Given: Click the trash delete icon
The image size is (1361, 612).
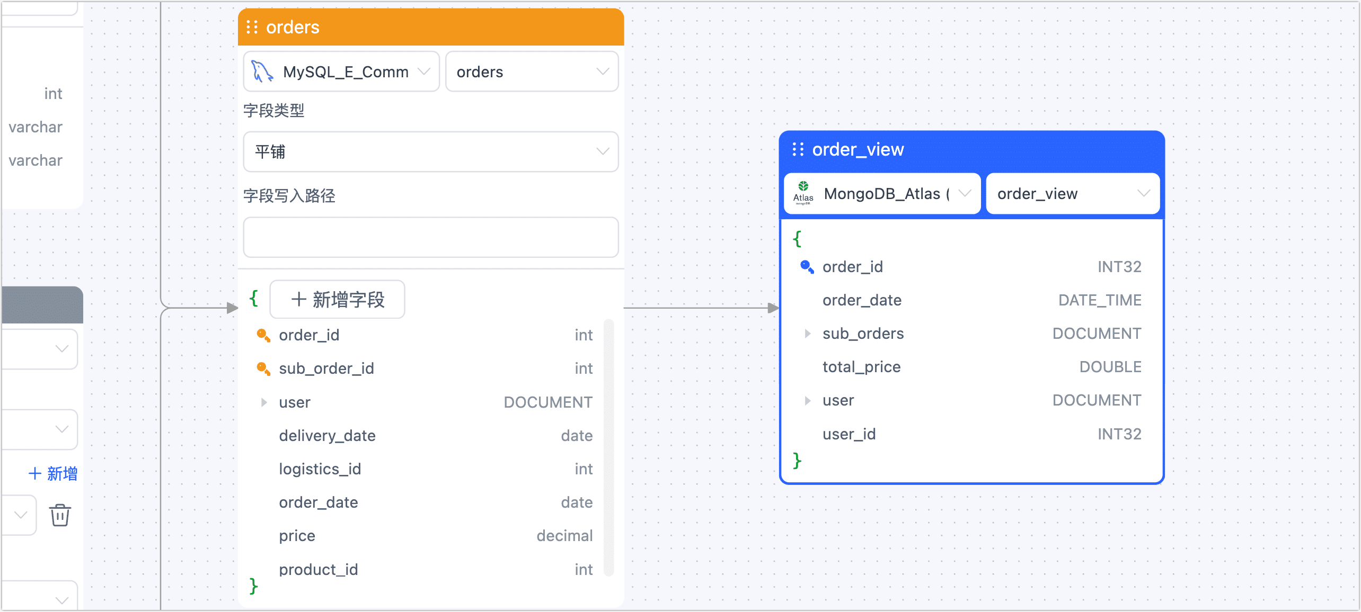Looking at the screenshot, I should point(60,515).
